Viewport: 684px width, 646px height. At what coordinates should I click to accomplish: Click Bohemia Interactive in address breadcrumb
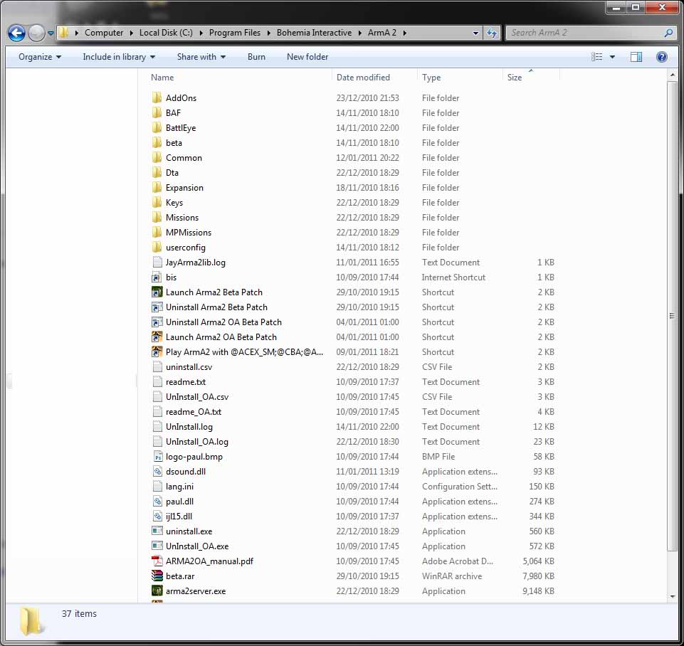point(314,33)
